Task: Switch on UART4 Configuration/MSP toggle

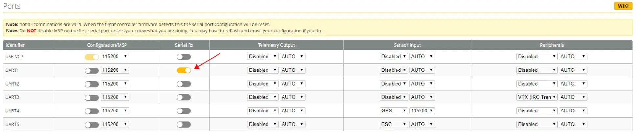Action: pos(91,111)
